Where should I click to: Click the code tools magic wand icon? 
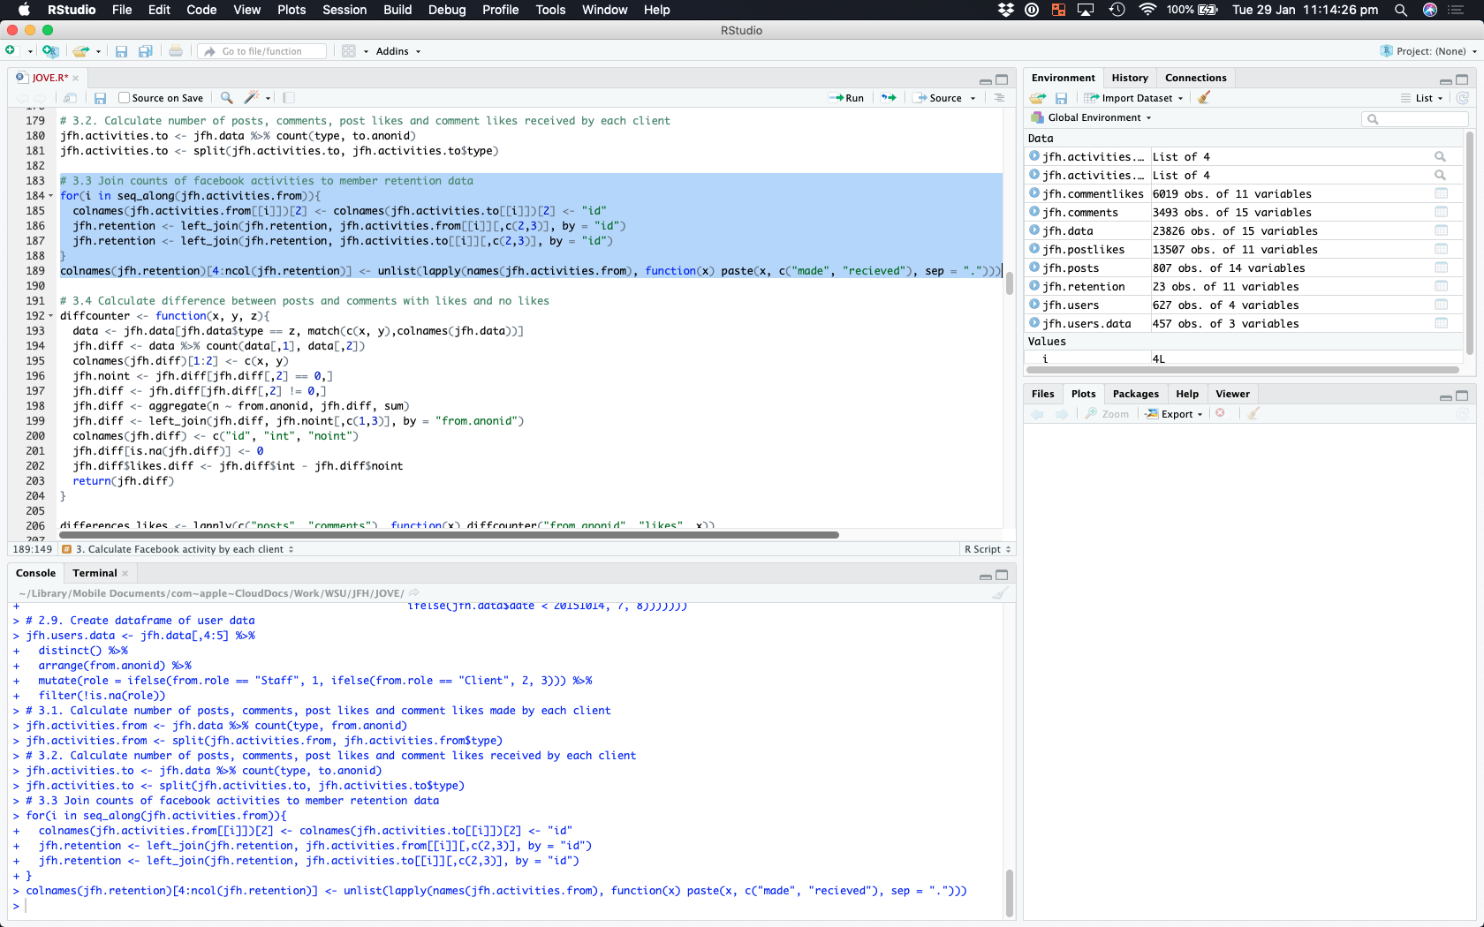[252, 98]
